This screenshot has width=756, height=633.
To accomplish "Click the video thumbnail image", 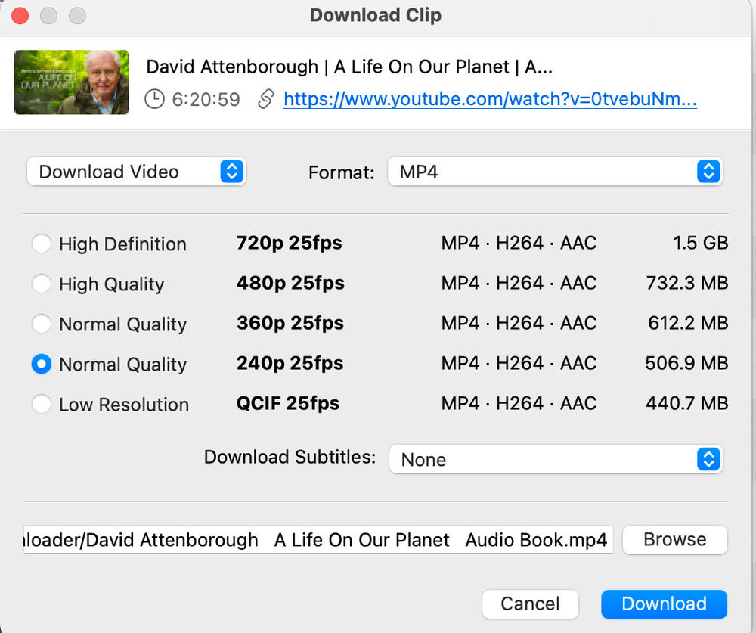I will [72, 82].
